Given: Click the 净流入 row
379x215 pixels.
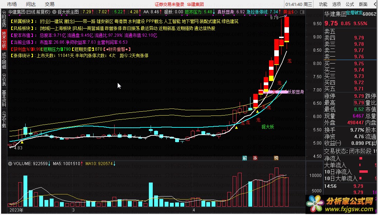Looking at the screenshot, I should 350,159.
